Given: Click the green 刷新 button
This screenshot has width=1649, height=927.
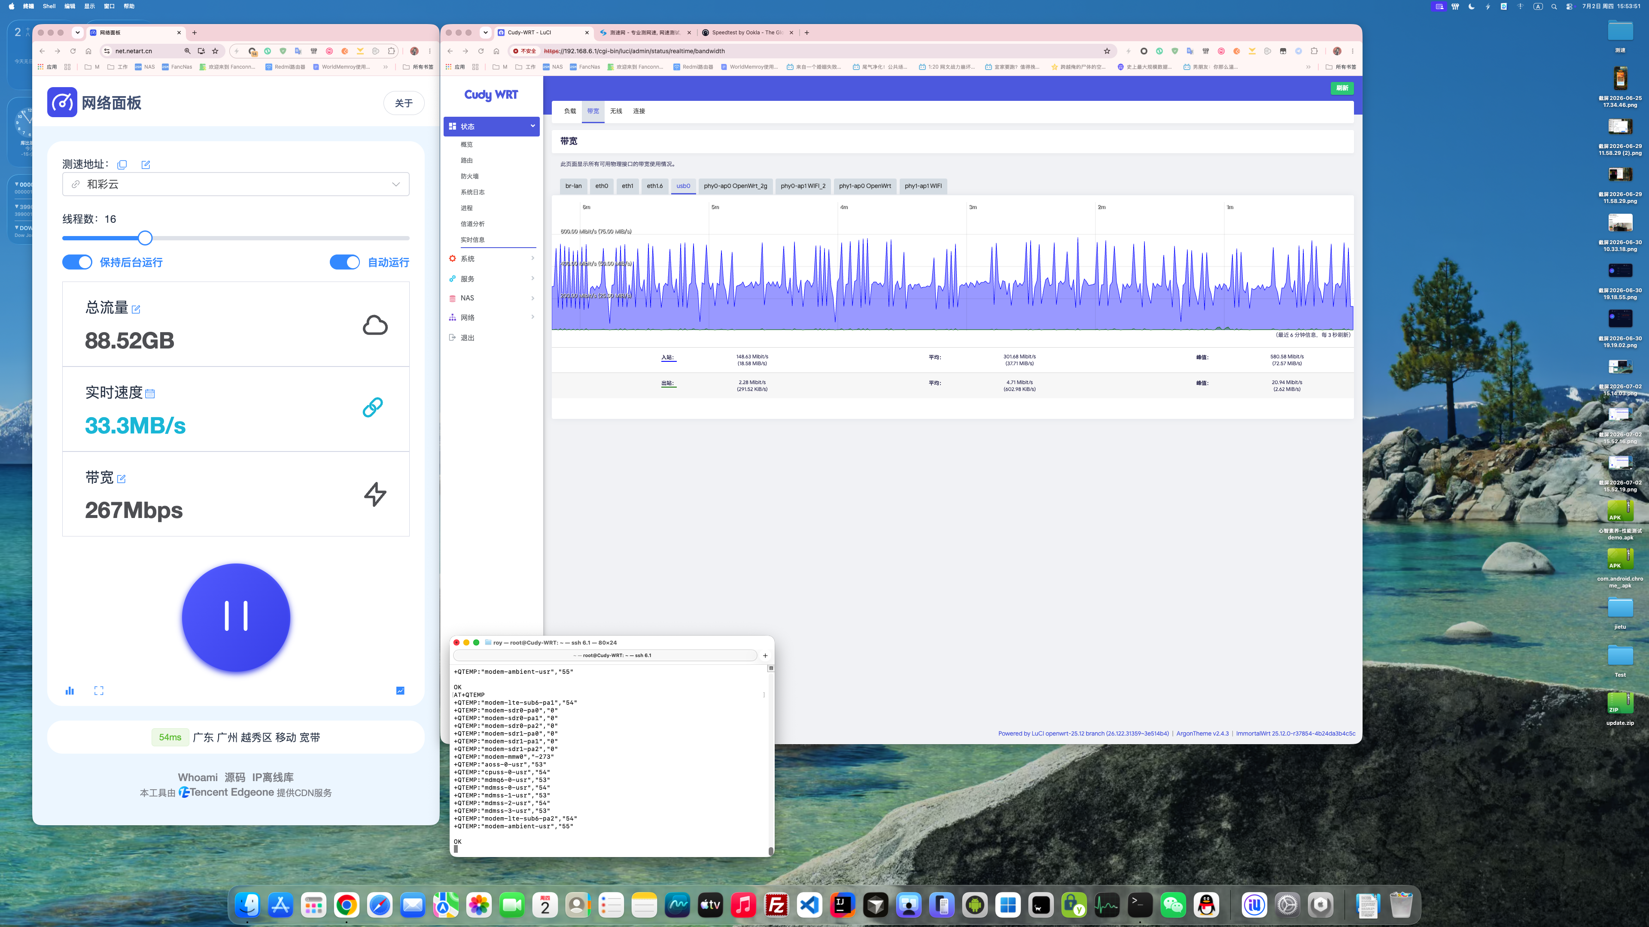Looking at the screenshot, I should pyautogui.click(x=1342, y=88).
